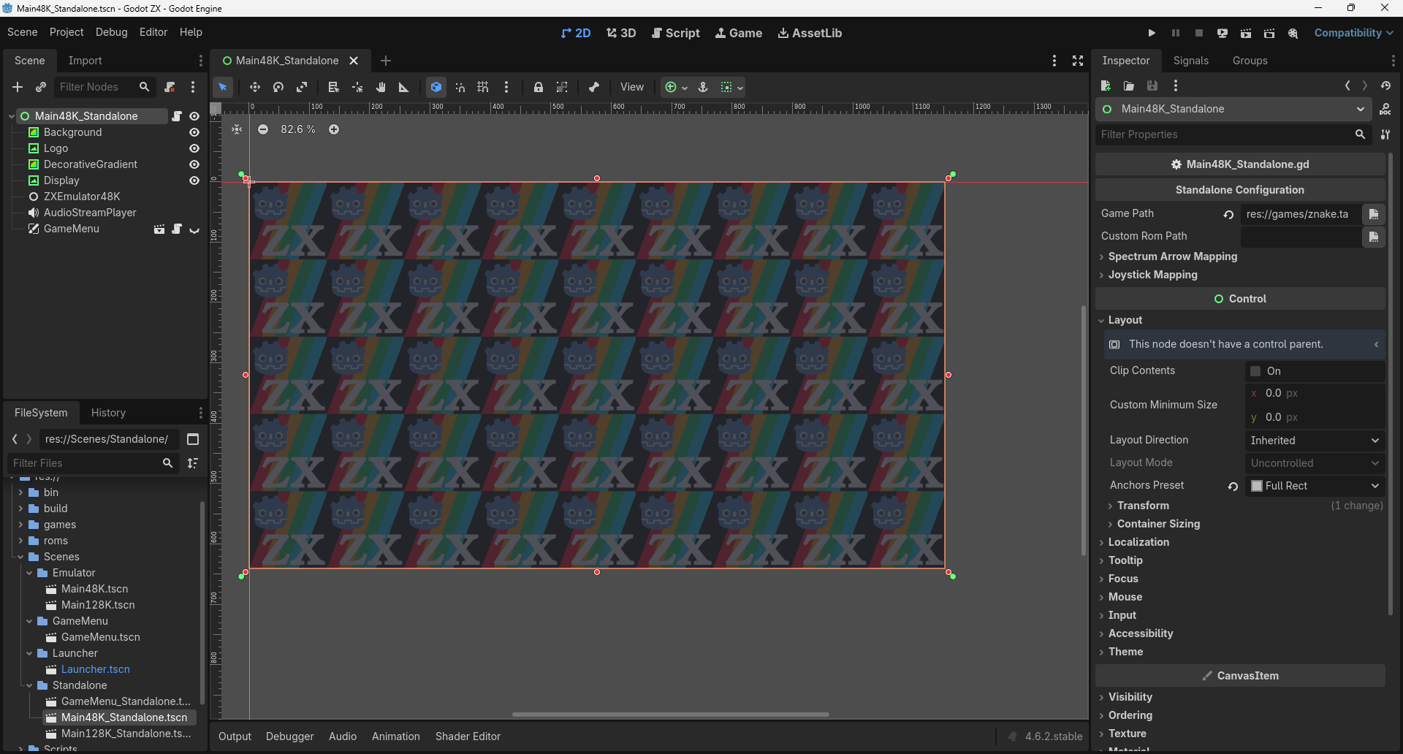Viewport: 1403px width, 754px height.
Task: Open the Movie Maker mode icon
Action: pos(1293,33)
